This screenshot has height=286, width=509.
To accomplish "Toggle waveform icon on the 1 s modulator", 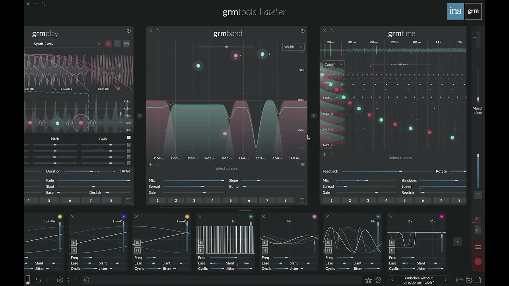I will (x=201, y=243).
